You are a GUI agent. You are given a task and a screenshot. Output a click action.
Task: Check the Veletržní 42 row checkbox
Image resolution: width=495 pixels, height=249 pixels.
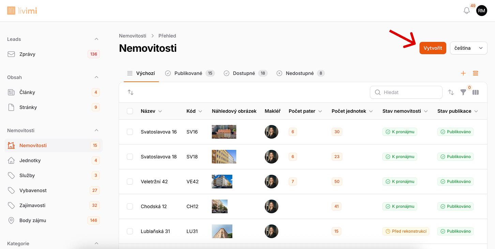tap(130, 182)
